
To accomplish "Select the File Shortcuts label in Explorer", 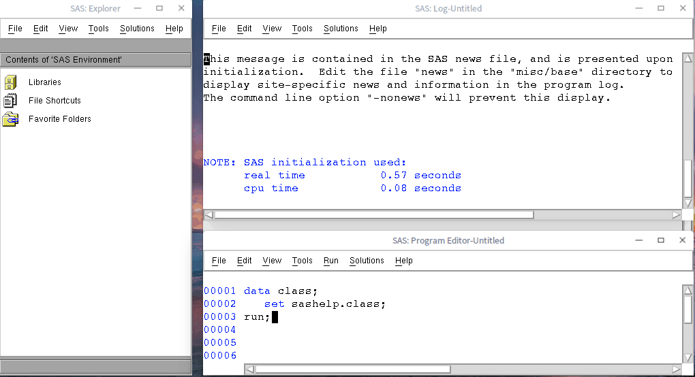I will tap(55, 101).
